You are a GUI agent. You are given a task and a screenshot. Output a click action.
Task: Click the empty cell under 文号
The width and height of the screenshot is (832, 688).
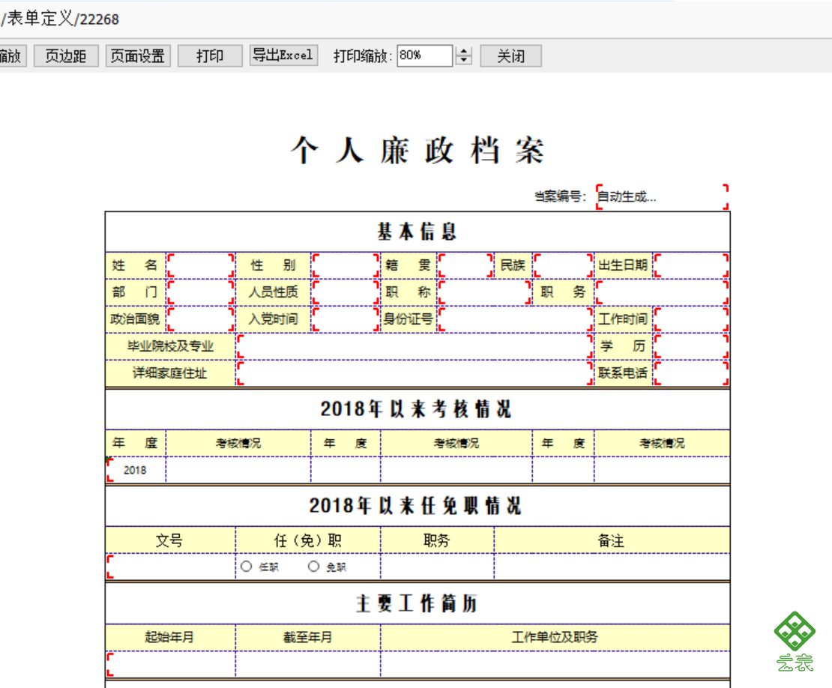click(x=171, y=567)
